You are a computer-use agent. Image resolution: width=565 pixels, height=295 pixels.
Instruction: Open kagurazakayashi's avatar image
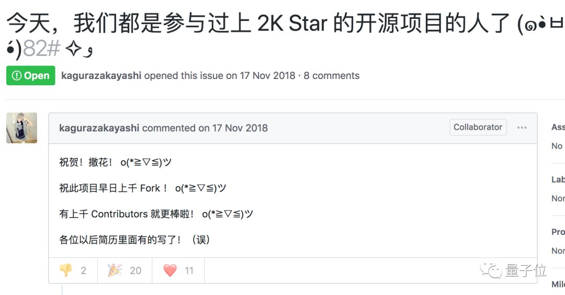pyautogui.click(x=21, y=128)
